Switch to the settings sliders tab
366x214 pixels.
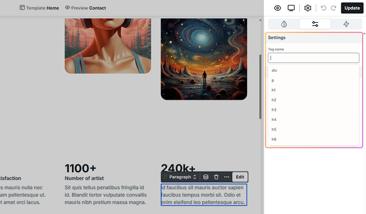coord(315,24)
